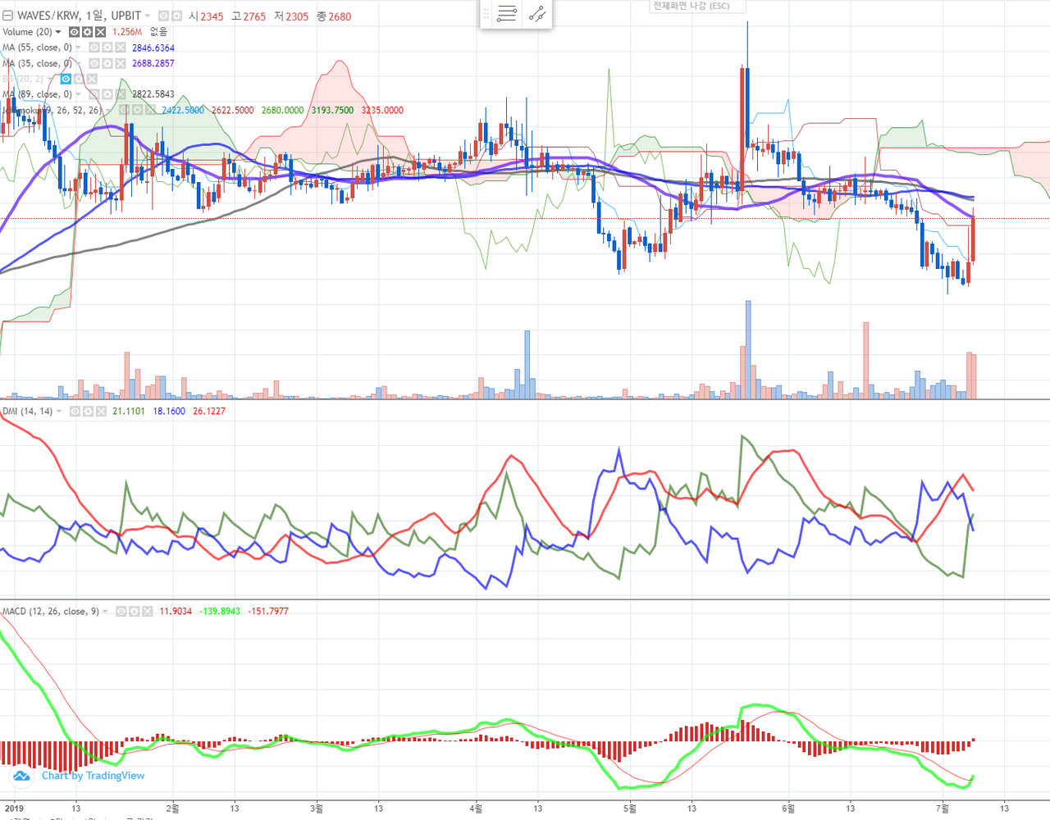The width and height of the screenshot is (1050, 820).
Task: Open the MACD (12, 26, close, 9) dropdown arrow
Action: coord(105,612)
